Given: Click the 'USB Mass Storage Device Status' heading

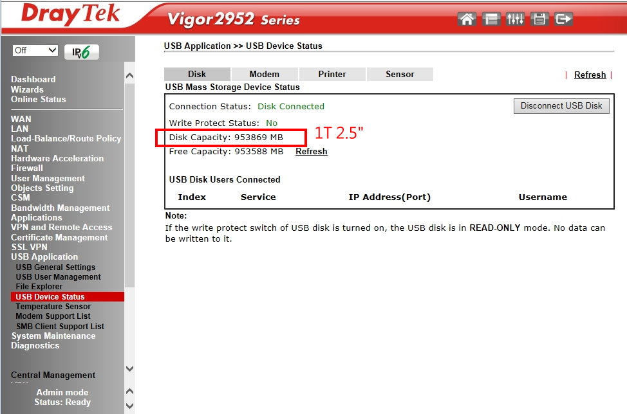Looking at the screenshot, I should (232, 87).
